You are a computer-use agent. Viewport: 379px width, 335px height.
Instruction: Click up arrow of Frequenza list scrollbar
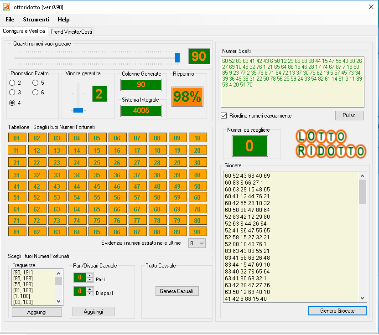(58, 273)
